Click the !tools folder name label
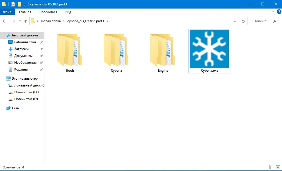This screenshot has height=171, width=282. 70,71
